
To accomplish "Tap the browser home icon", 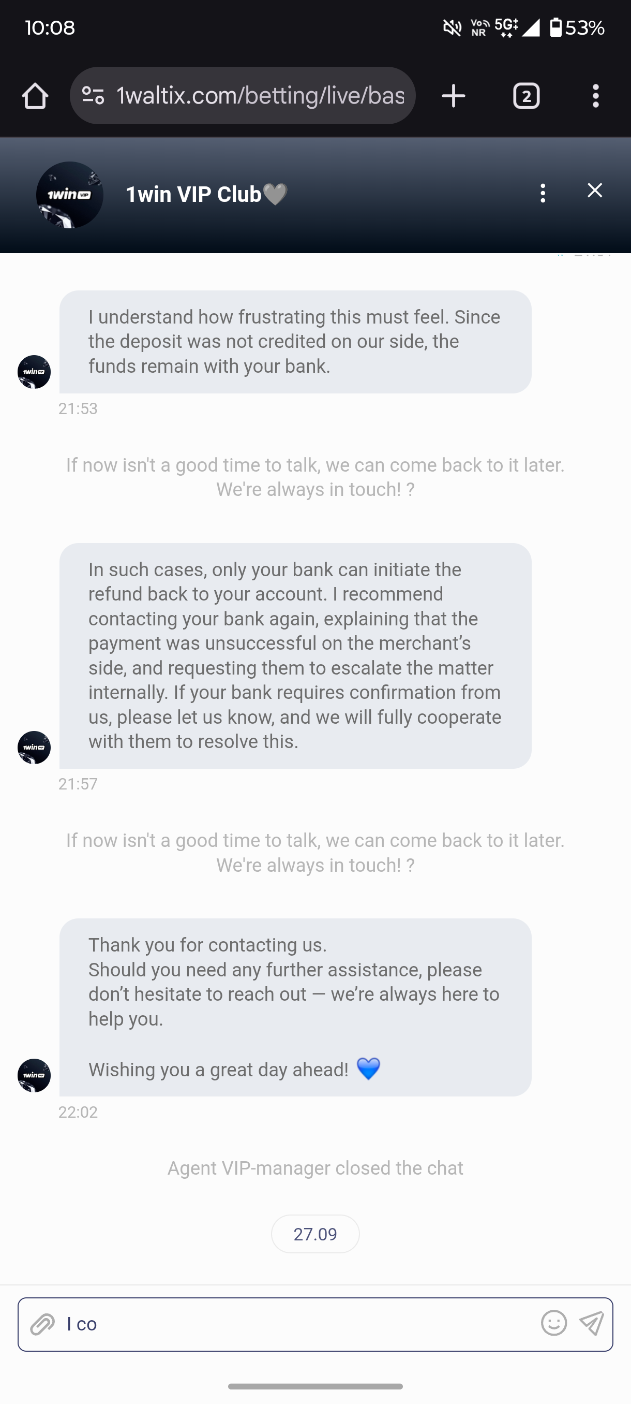I will 35,96.
